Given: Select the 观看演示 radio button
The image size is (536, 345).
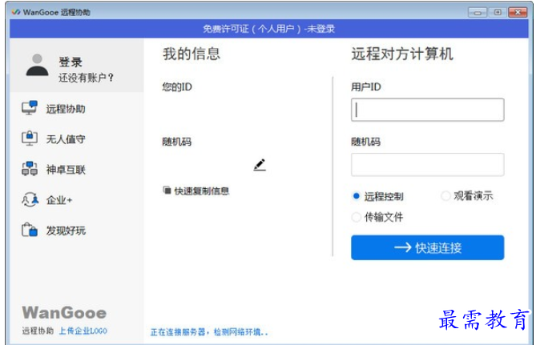Looking at the screenshot, I should click(x=445, y=196).
